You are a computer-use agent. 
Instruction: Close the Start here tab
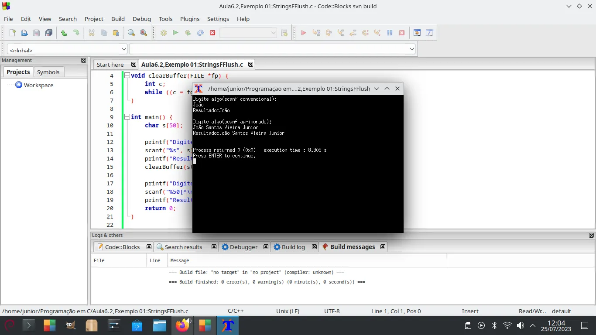134,65
